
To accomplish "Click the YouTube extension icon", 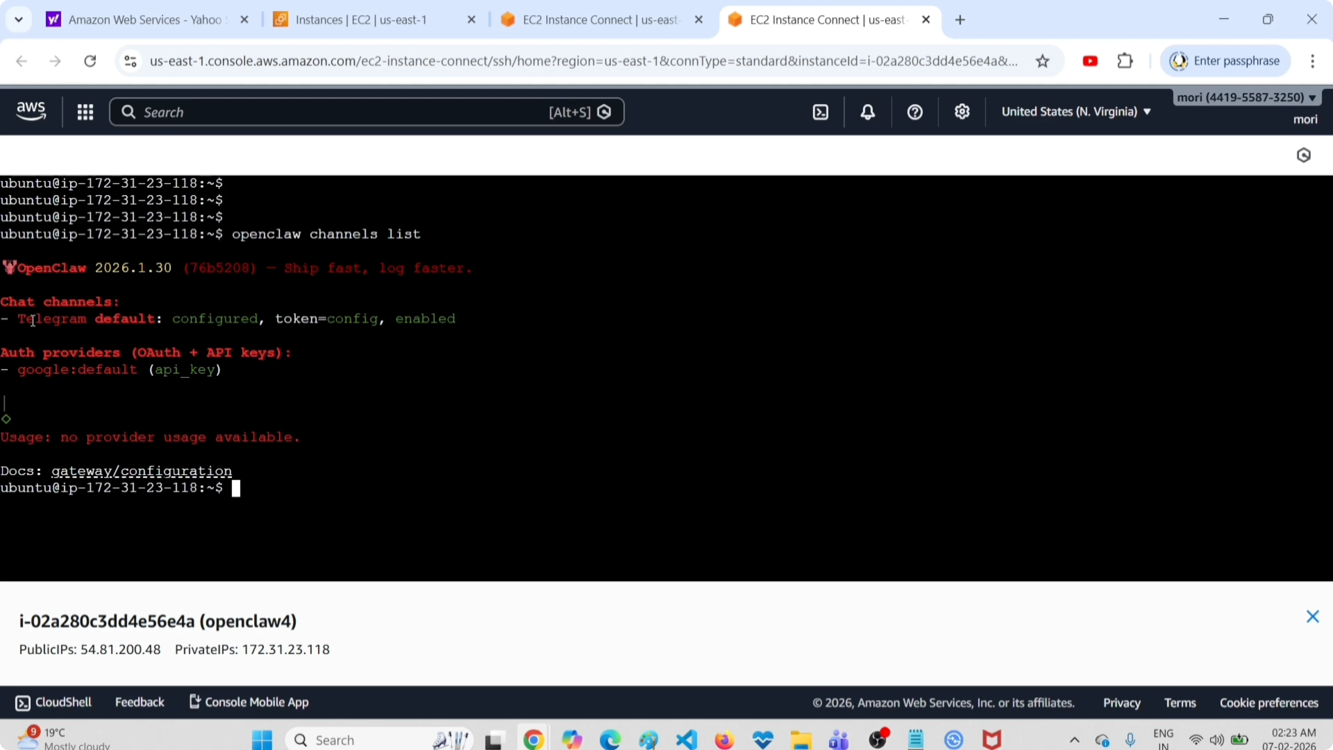I will pos(1090,61).
